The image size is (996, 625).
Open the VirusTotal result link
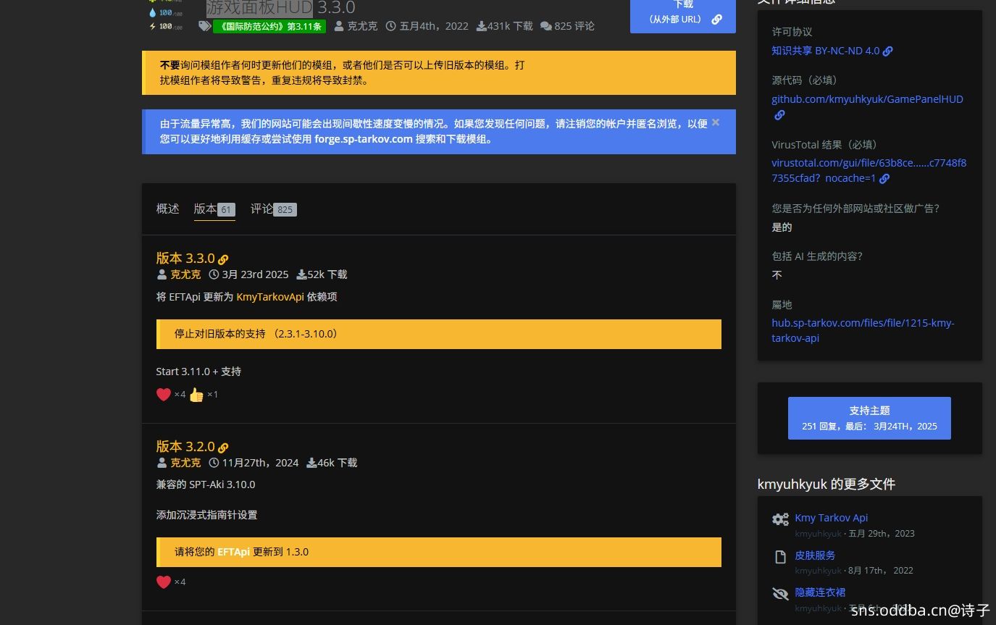(869, 170)
